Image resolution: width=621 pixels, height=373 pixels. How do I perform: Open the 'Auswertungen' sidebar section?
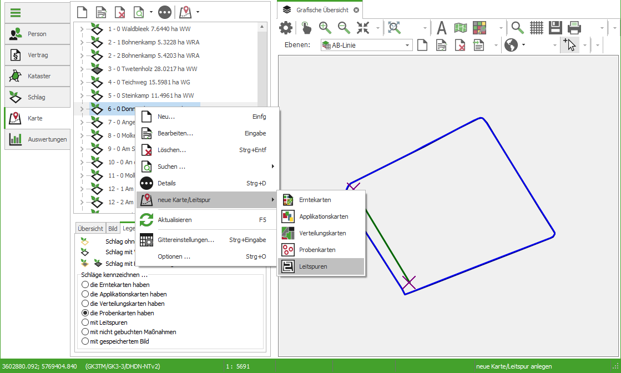tap(38, 139)
